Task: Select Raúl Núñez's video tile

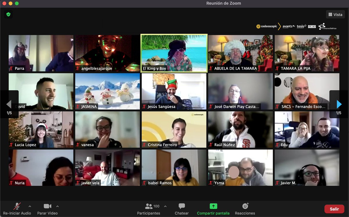Action: 241,130
